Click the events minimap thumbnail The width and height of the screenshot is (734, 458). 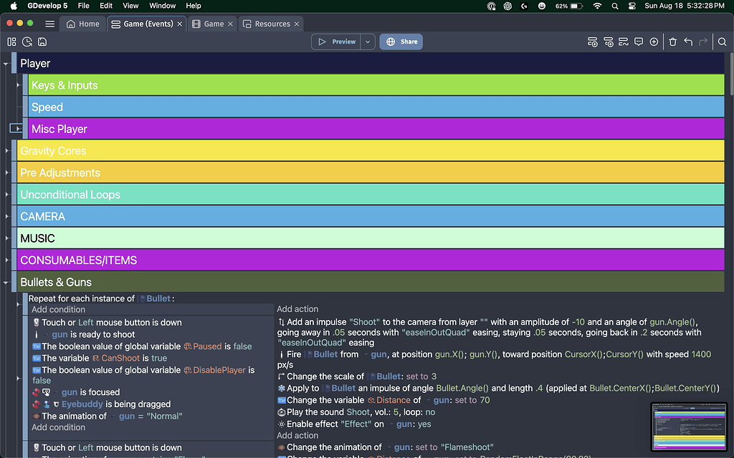(689, 427)
